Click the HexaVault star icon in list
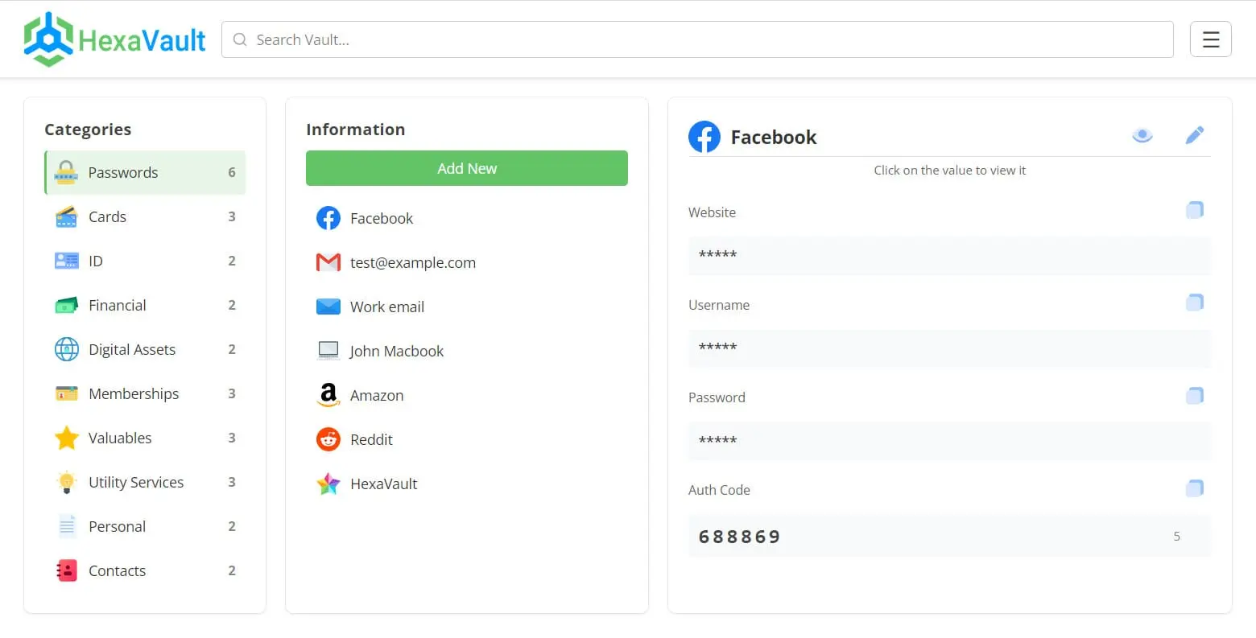Screen dimensions: 1256x638 pos(328,484)
